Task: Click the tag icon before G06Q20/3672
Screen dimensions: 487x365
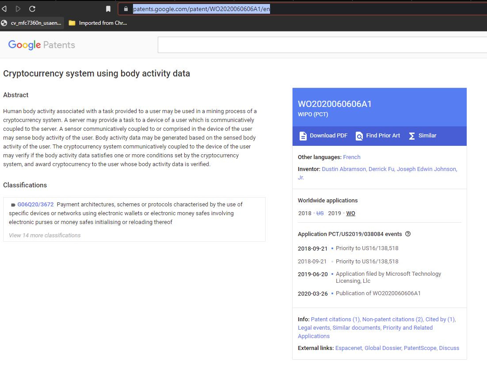Action: pos(13,205)
